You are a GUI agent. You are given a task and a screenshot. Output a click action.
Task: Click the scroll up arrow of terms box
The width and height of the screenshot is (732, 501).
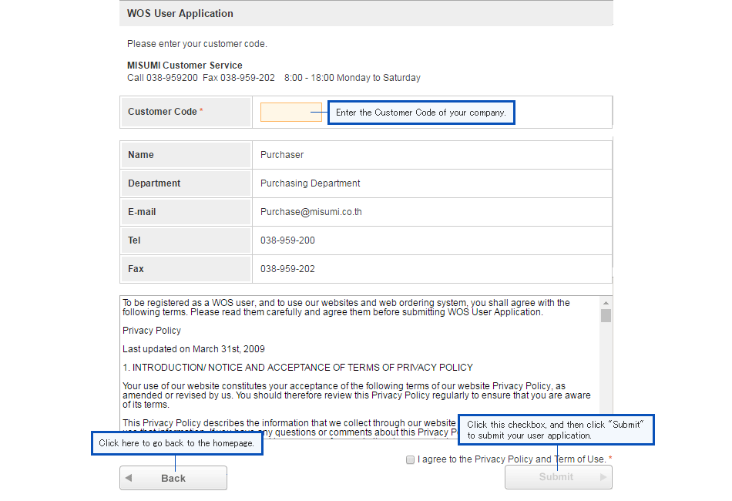click(x=606, y=303)
